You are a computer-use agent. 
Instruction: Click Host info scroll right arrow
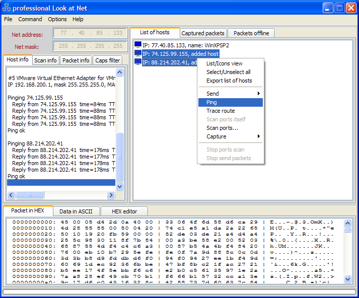tap(111, 195)
